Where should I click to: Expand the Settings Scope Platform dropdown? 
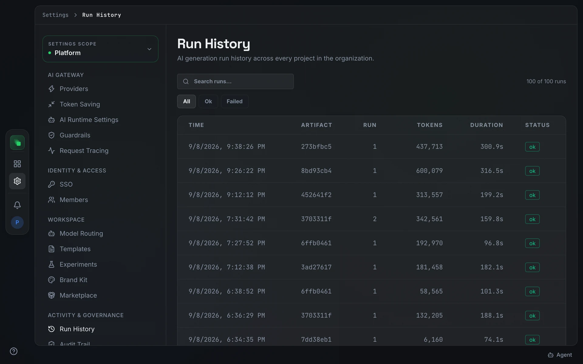(100, 49)
